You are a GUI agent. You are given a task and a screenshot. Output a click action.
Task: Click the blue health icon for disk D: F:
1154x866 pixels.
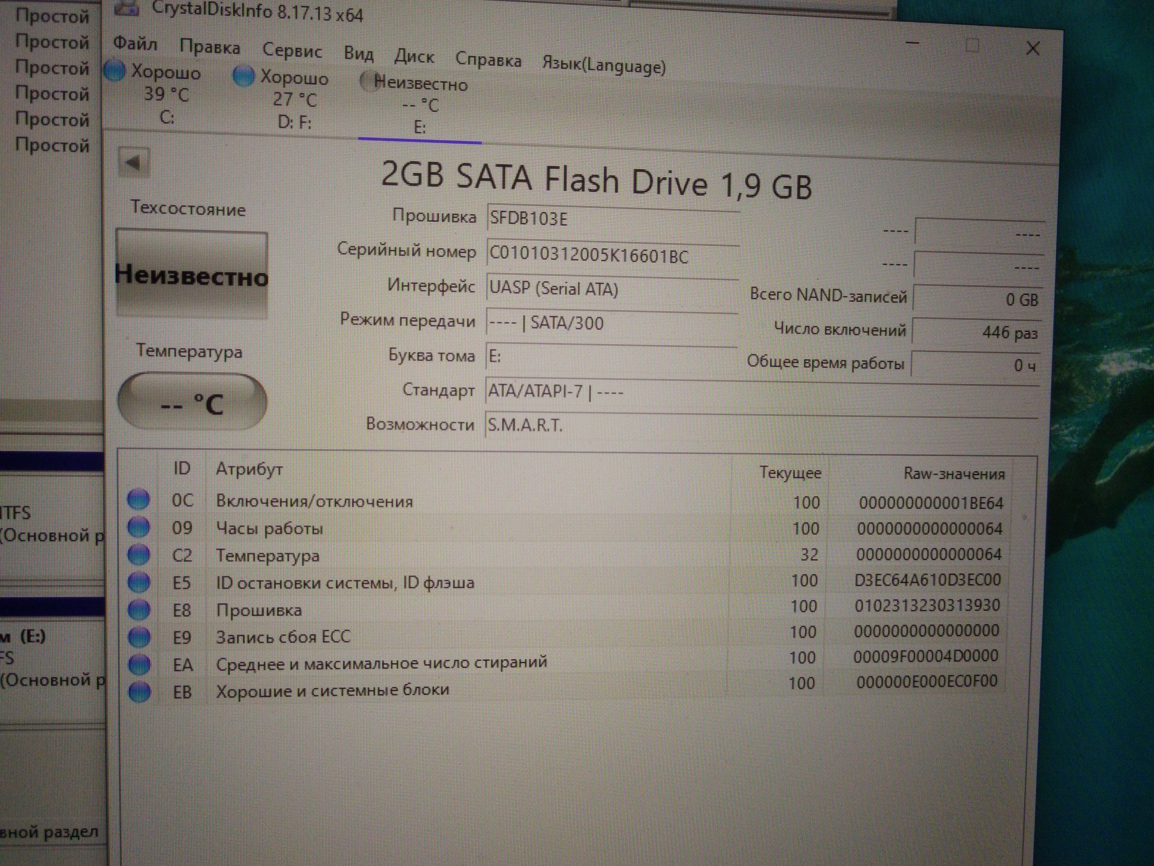point(243,76)
